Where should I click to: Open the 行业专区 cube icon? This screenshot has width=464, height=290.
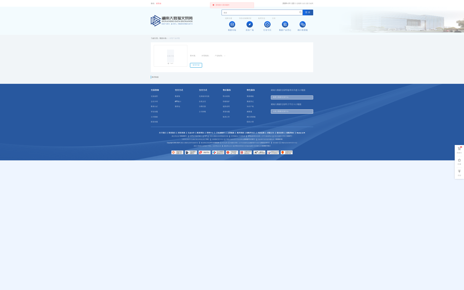tap(267, 24)
